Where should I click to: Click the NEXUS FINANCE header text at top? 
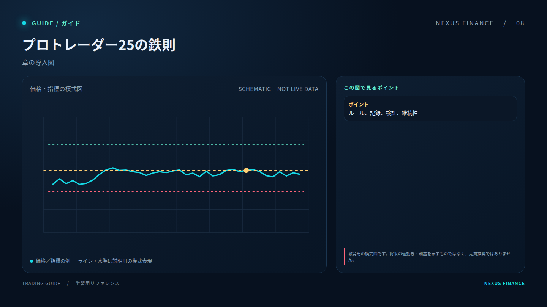click(x=465, y=23)
